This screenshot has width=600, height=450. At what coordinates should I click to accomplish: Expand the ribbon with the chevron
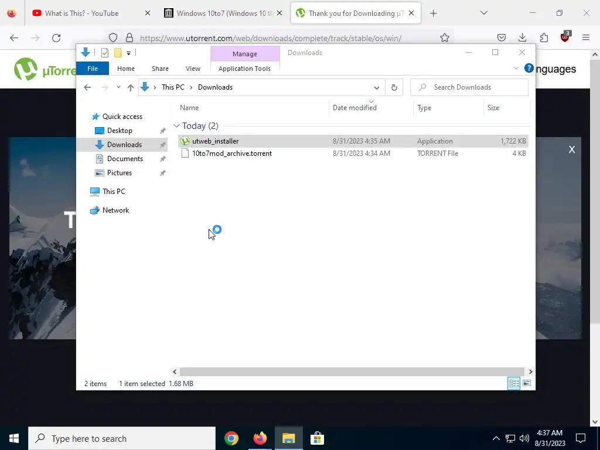516,68
